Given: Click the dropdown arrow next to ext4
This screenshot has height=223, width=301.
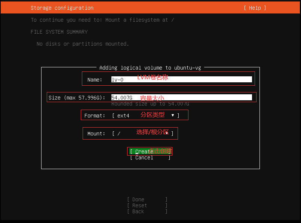Looking at the screenshot, I should click(x=173, y=115).
